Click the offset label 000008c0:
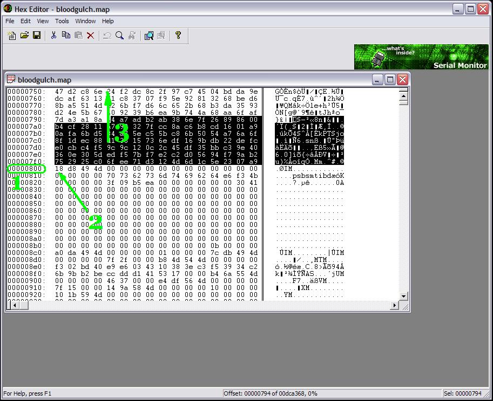 tap(26, 253)
